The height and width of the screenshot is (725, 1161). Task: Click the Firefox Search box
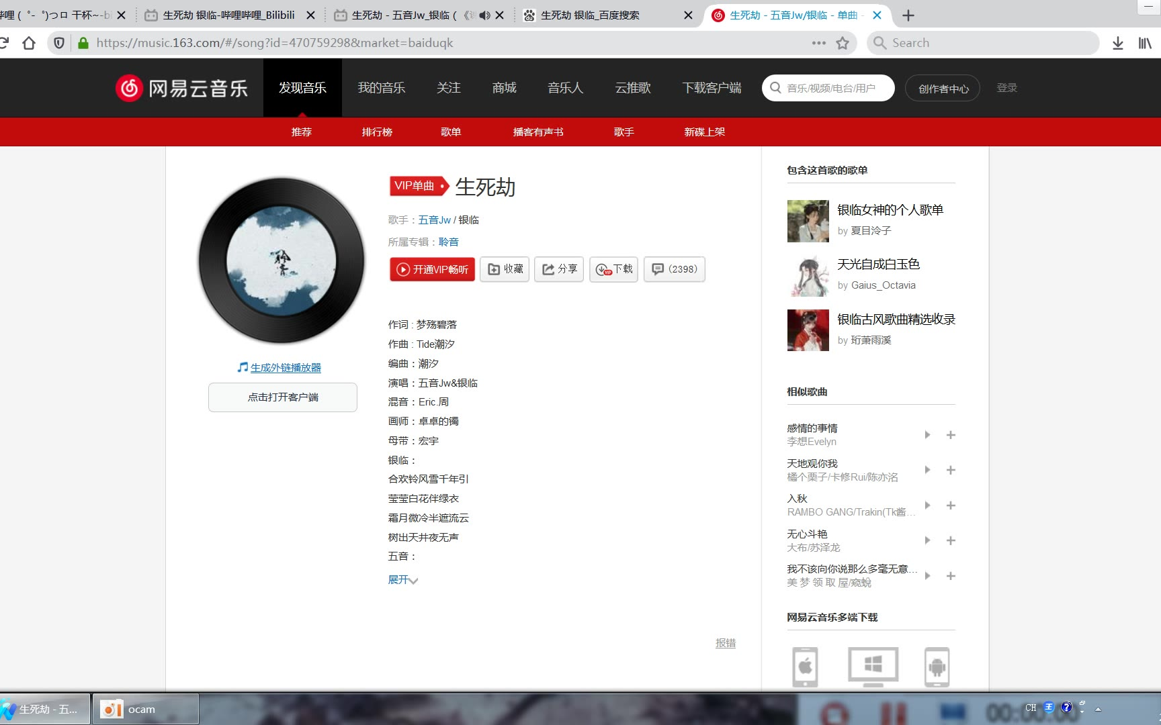983,43
